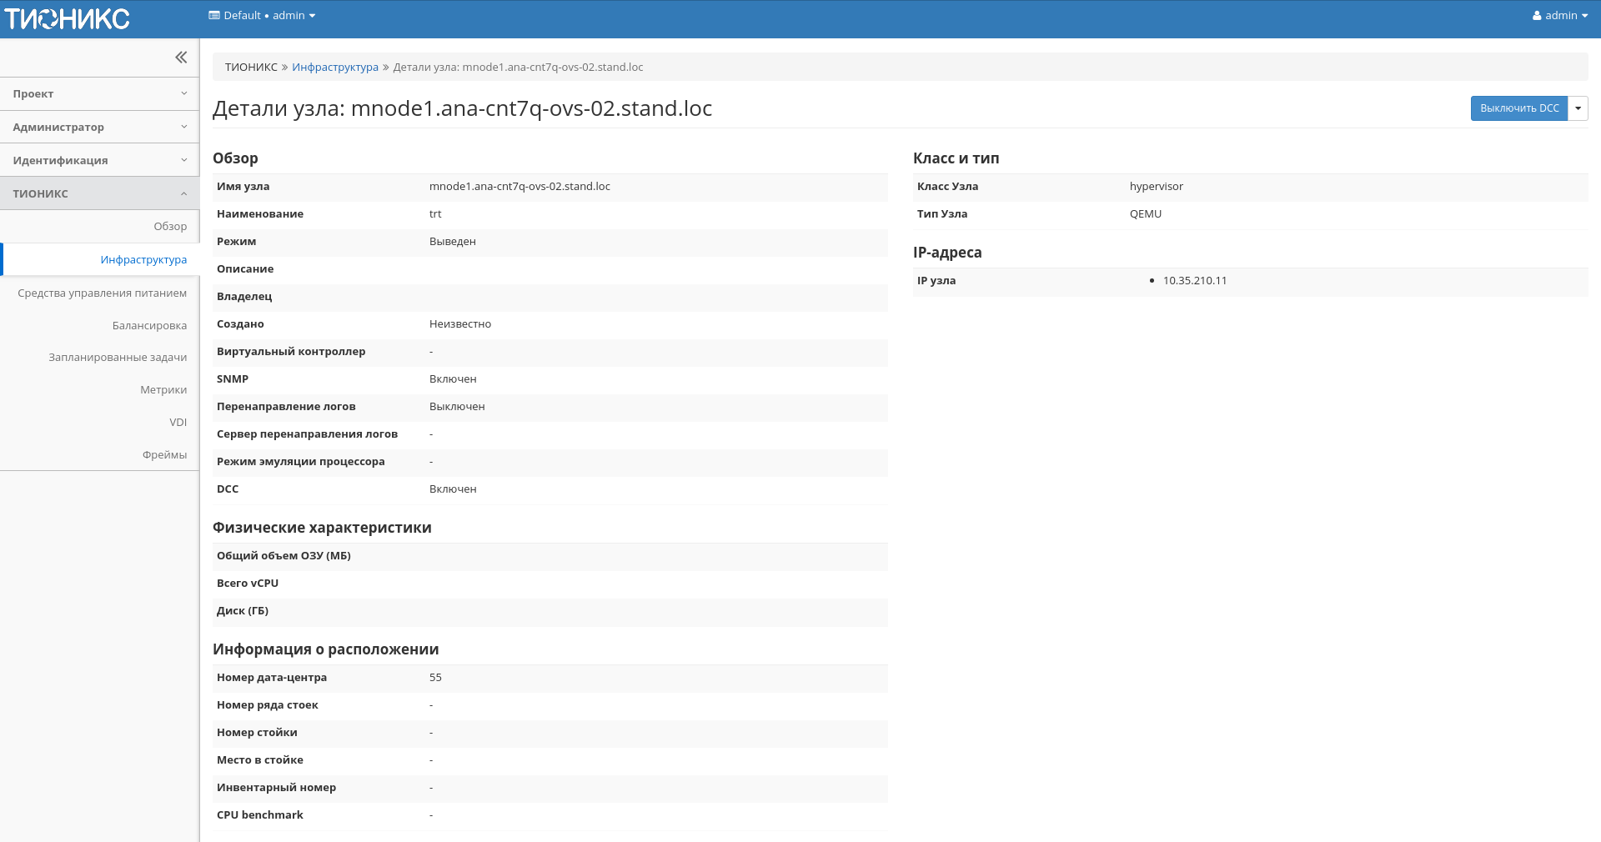Open the Фреймы page

(x=164, y=455)
